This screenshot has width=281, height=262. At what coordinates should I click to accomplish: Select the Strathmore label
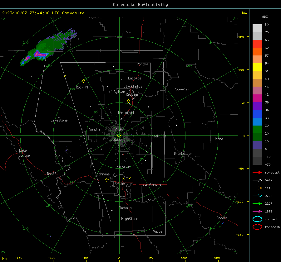point(152,184)
